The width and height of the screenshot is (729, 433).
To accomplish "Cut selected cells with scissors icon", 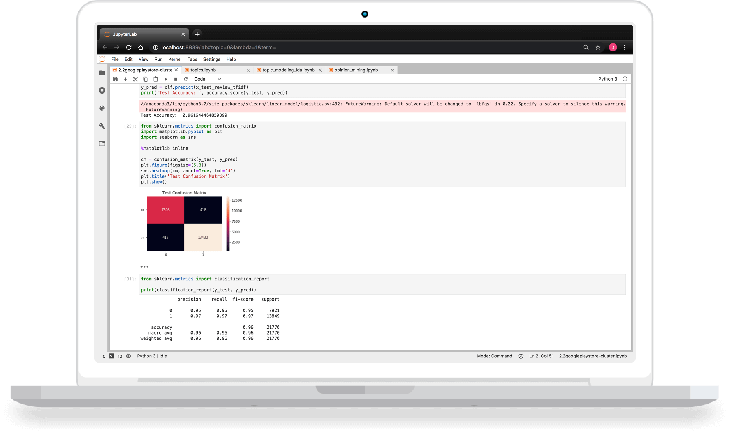I will tap(136, 79).
